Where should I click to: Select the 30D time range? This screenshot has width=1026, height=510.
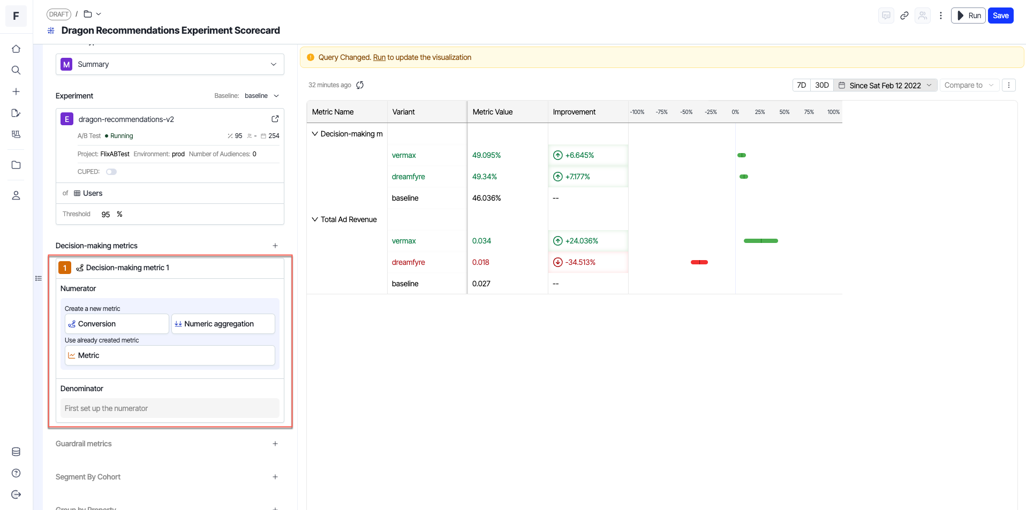822,85
